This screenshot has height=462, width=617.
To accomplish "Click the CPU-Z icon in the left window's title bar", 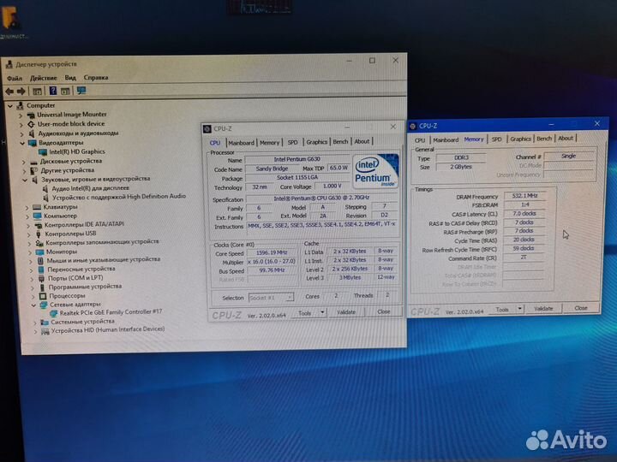I will [207, 129].
